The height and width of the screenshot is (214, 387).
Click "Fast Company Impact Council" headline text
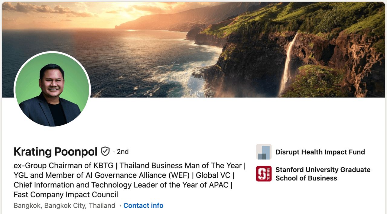click(x=66, y=194)
